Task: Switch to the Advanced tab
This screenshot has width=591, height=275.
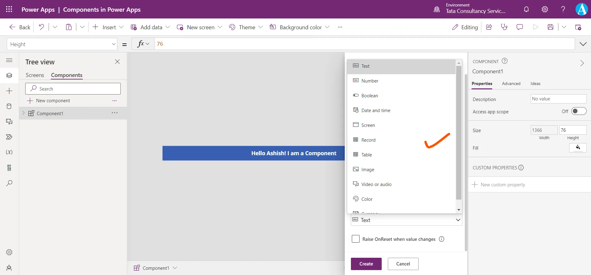Action: point(511,83)
